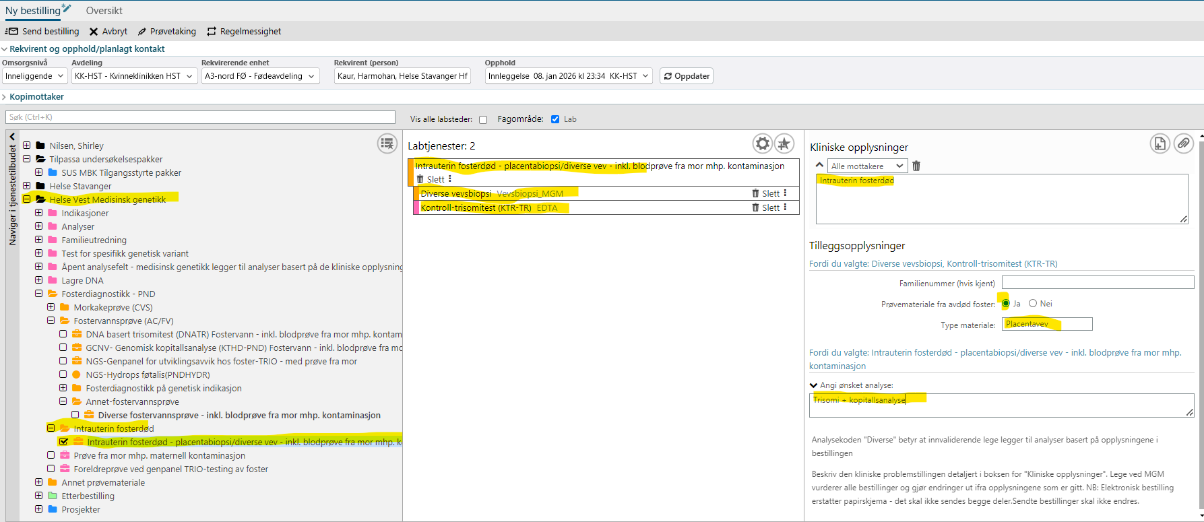Uncheck the Lab fagområde checkbox
1204x522 pixels.
click(555, 119)
